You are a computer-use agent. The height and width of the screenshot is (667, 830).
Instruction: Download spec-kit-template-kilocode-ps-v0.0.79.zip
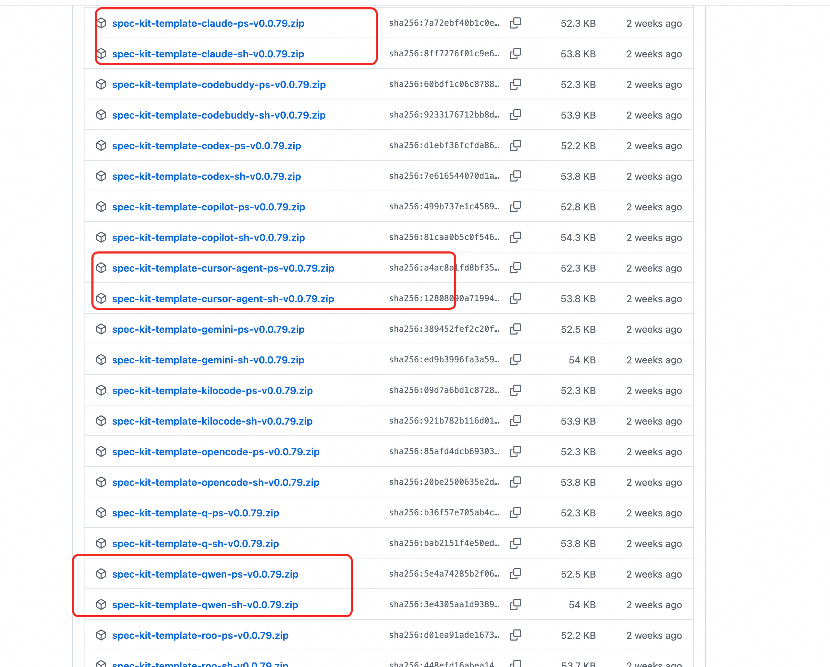tap(212, 391)
